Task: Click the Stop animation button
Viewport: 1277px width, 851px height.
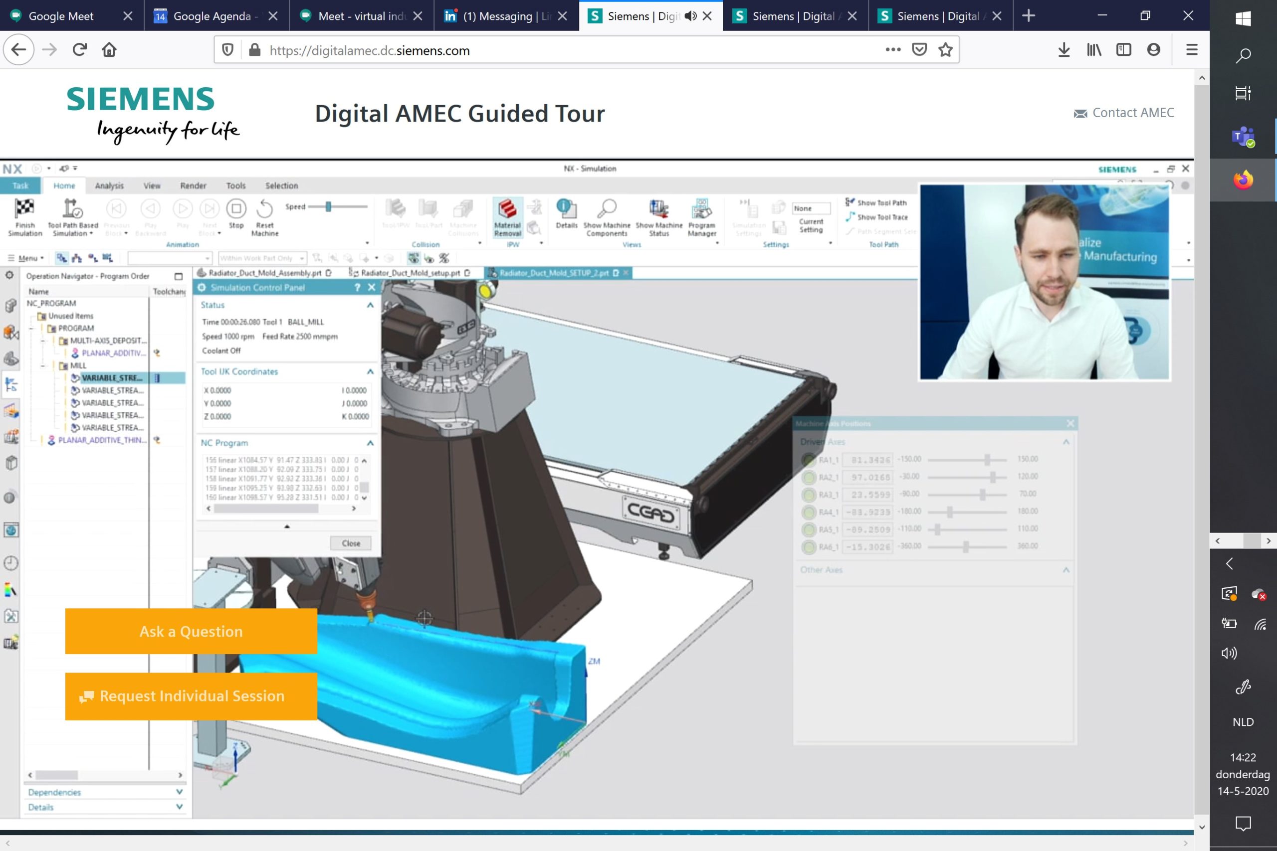Action: tap(235, 209)
